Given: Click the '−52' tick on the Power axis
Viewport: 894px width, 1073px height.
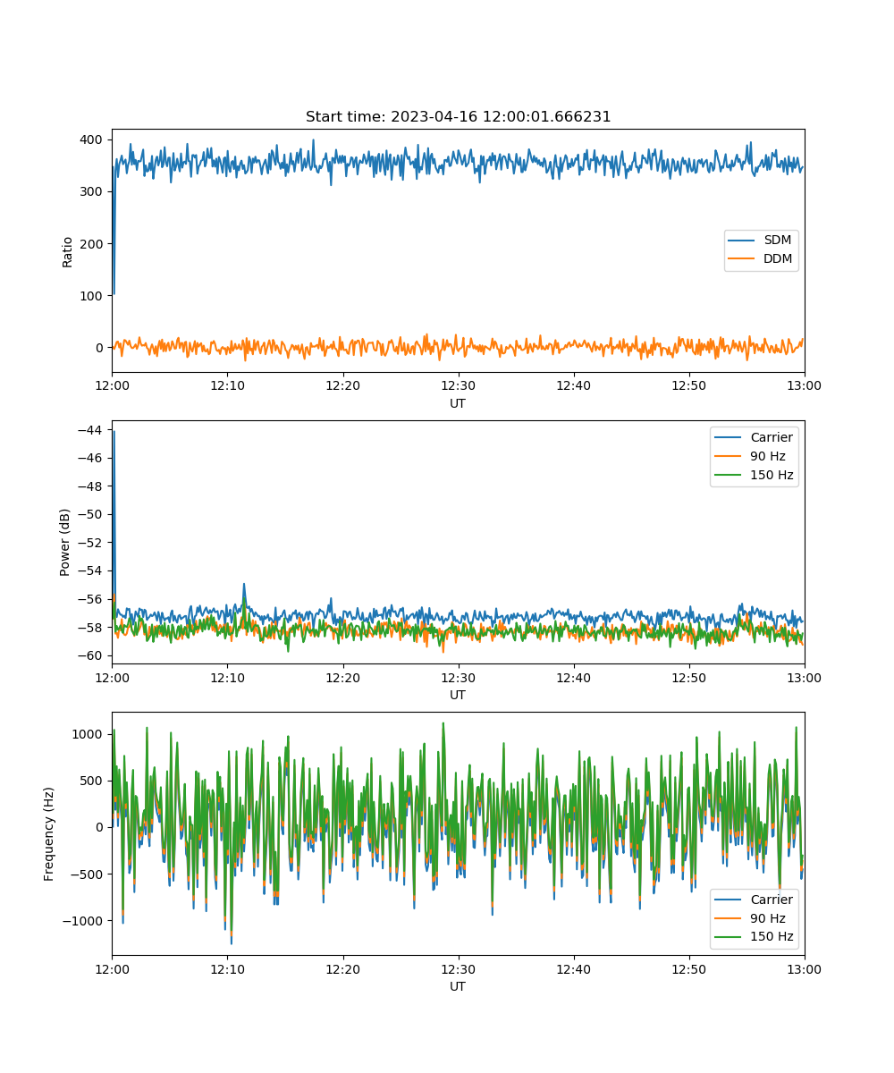Looking at the screenshot, I should [x=92, y=543].
